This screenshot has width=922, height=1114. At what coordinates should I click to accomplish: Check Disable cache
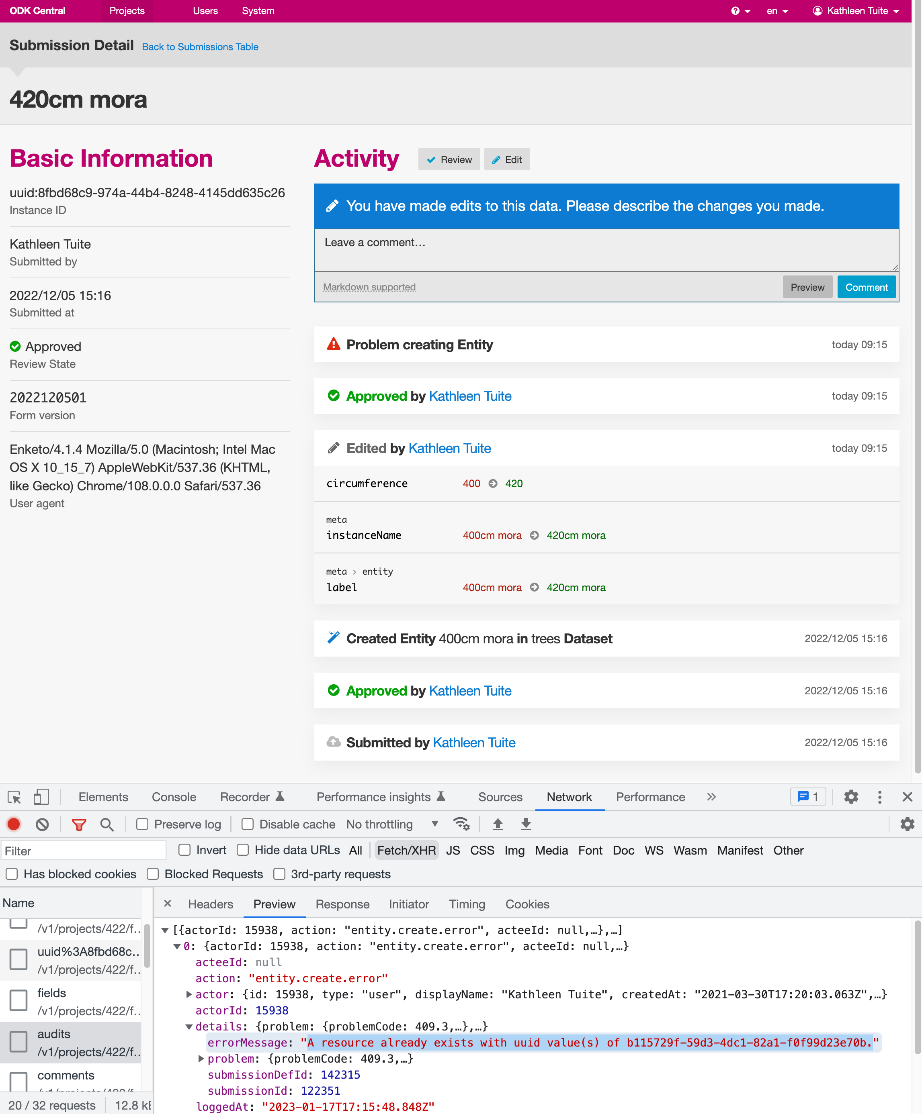click(x=248, y=824)
